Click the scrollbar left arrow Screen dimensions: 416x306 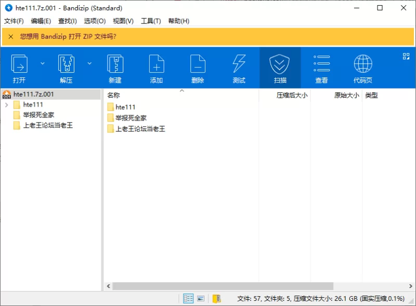[x=108, y=286]
